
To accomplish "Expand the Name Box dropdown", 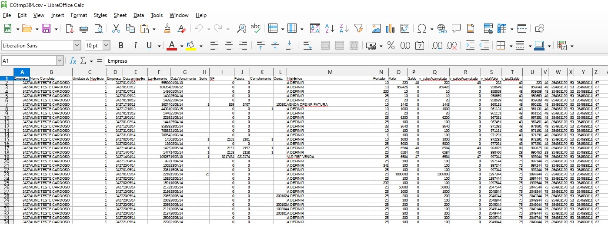I will (60, 61).
